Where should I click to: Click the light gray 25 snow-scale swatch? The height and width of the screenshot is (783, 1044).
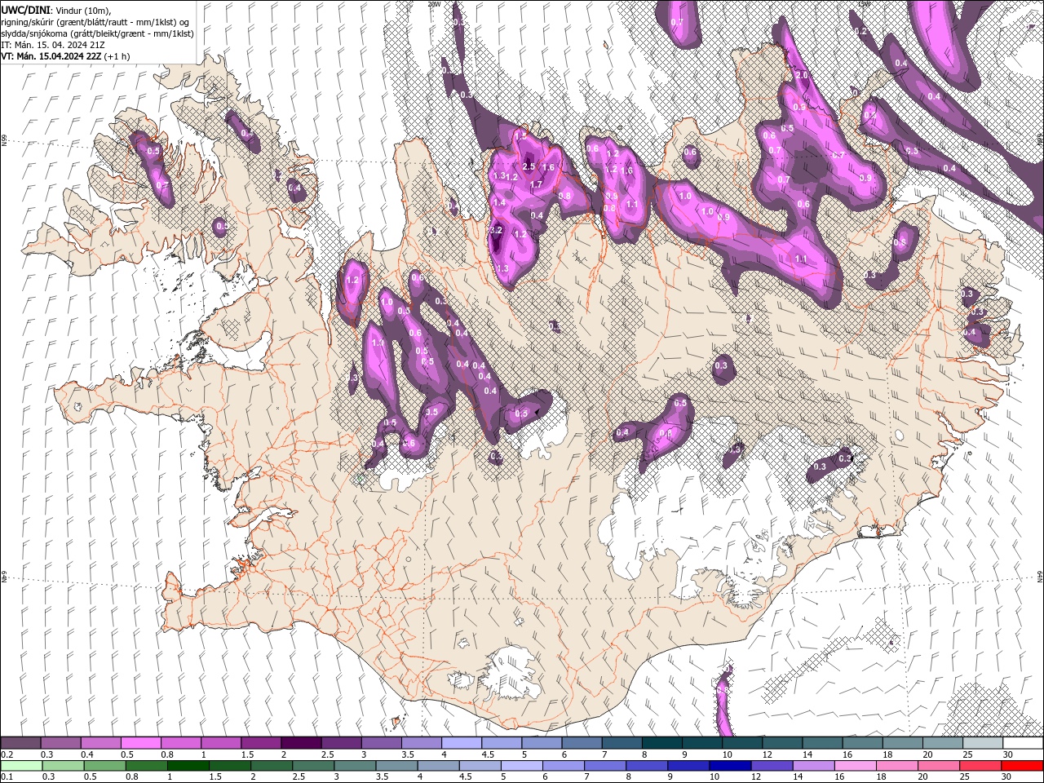pos(983,743)
